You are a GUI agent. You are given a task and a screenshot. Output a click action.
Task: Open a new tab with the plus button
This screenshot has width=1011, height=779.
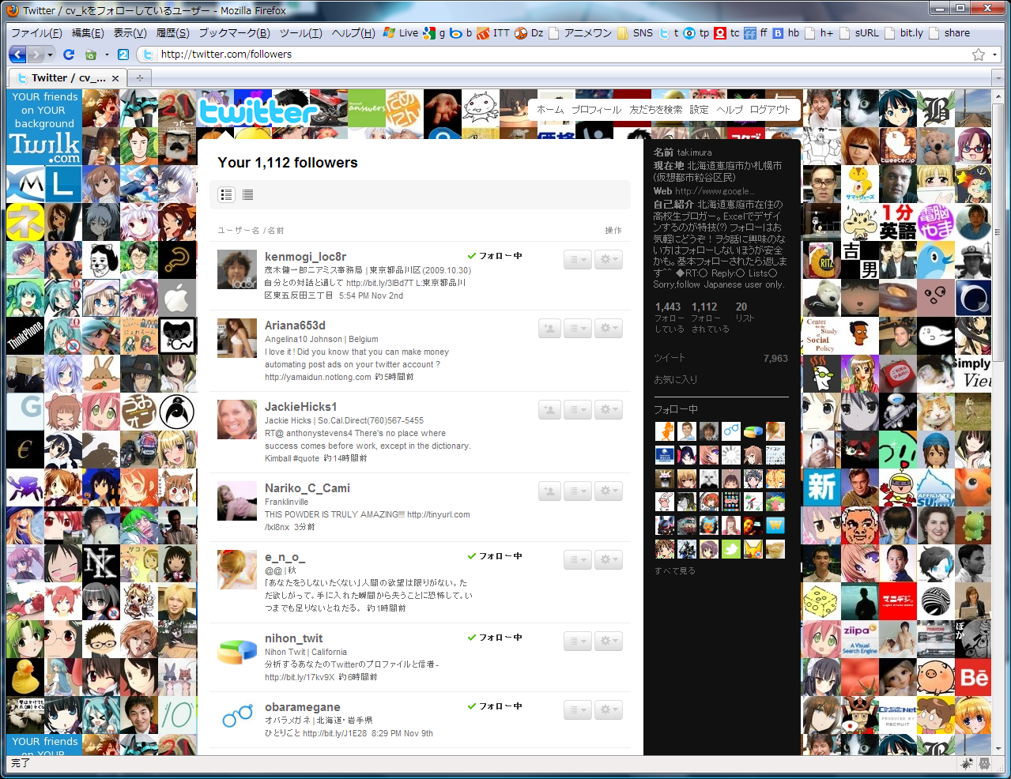140,77
